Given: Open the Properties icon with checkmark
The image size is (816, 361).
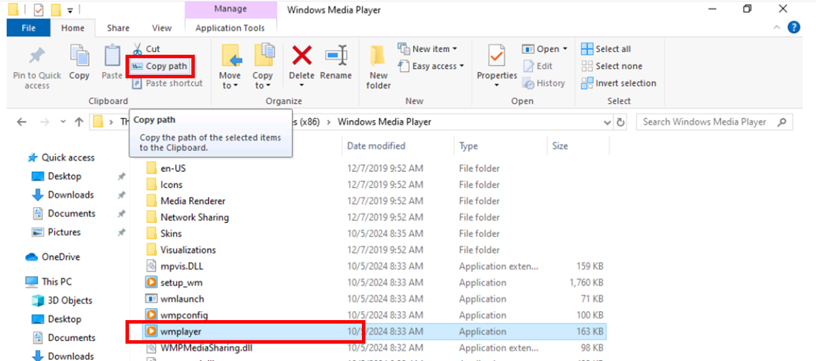Looking at the screenshot, I should click(x=496, y=58).
